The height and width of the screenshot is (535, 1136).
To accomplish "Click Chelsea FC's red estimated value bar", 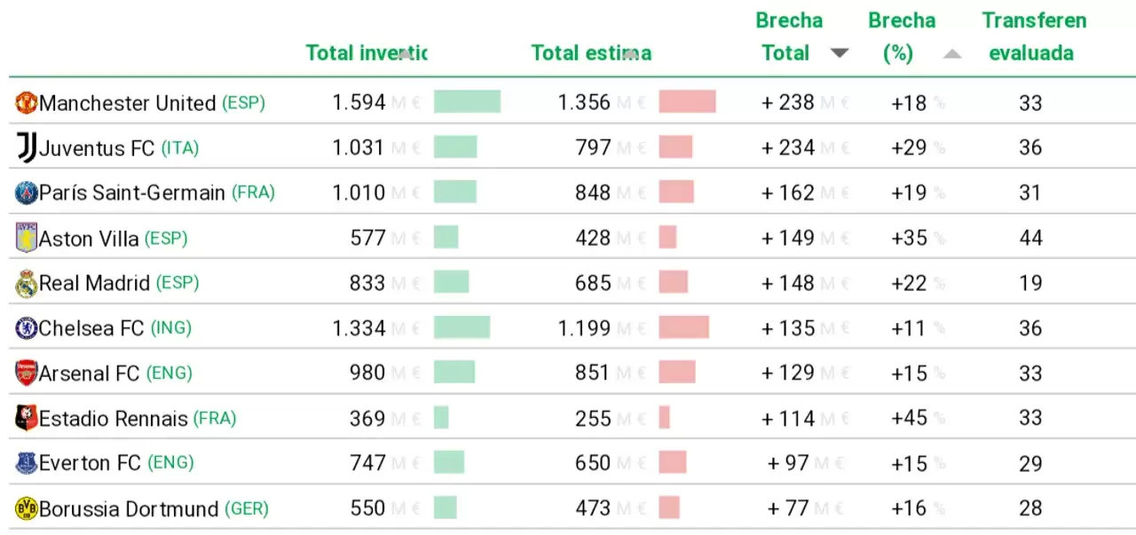I will coord(683,328).
